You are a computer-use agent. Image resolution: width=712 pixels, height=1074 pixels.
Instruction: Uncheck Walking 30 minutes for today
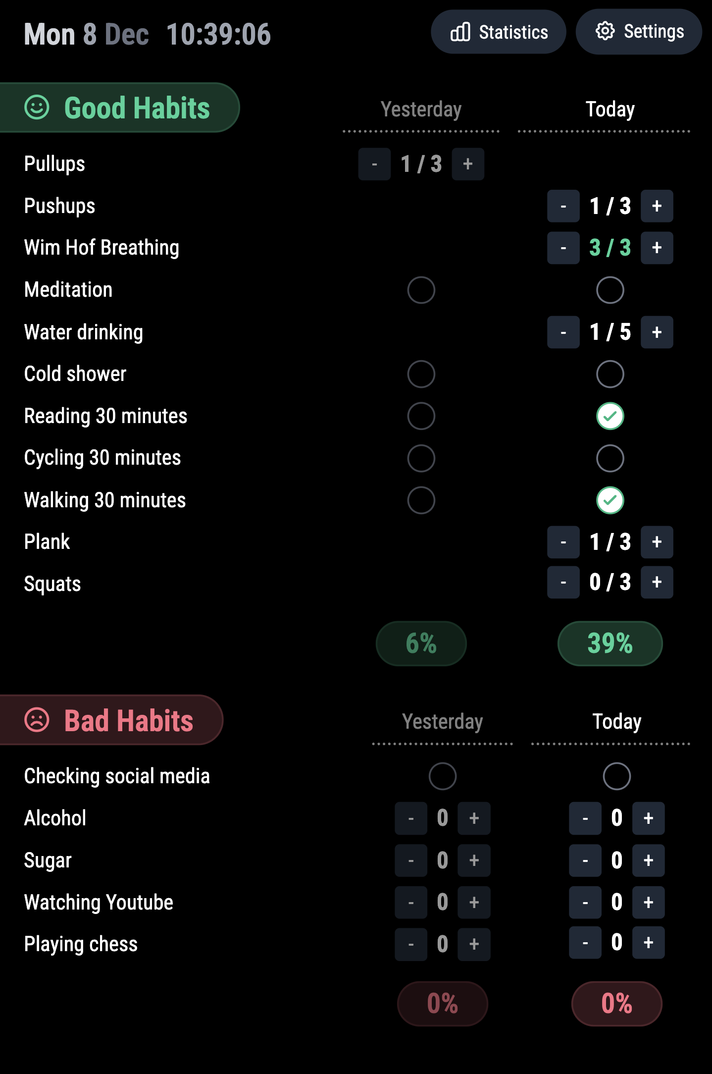[610, 500]
